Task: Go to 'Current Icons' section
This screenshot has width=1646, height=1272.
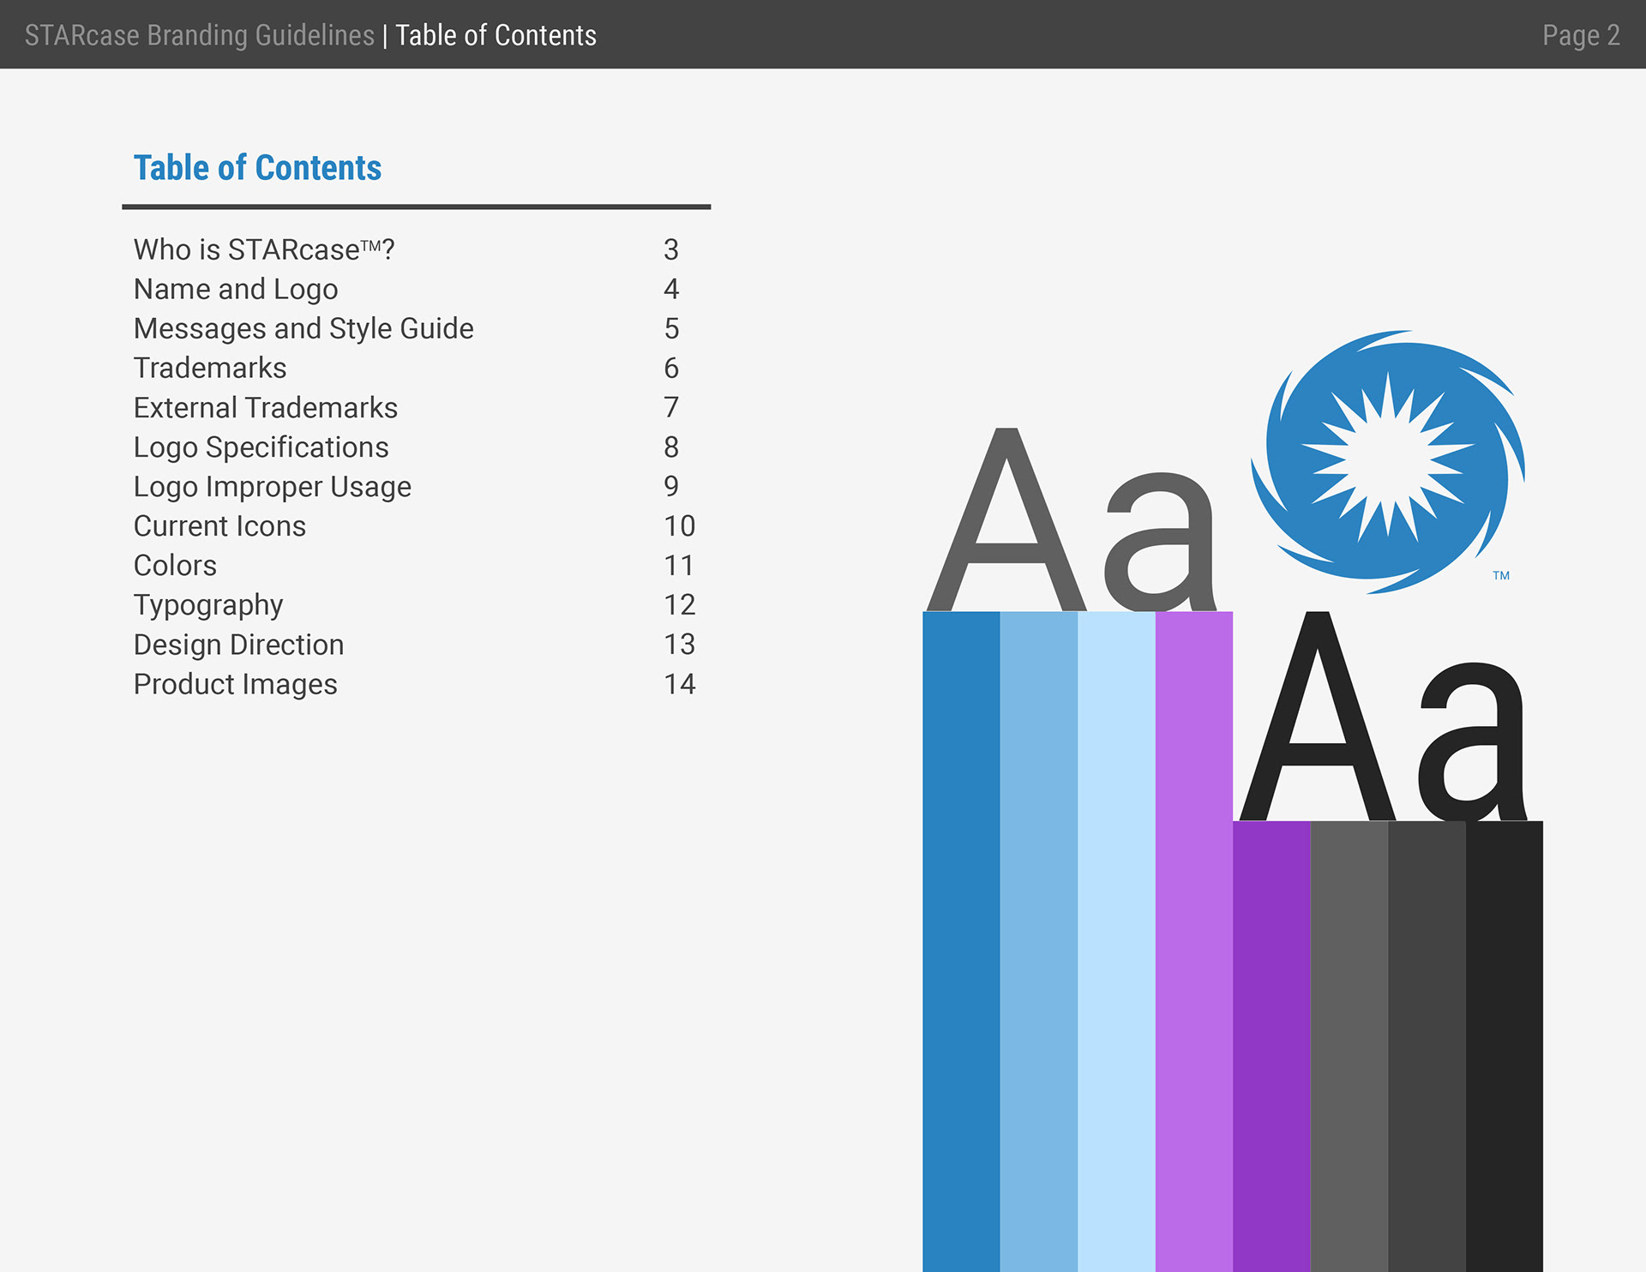Action: (x=219, y=525)
